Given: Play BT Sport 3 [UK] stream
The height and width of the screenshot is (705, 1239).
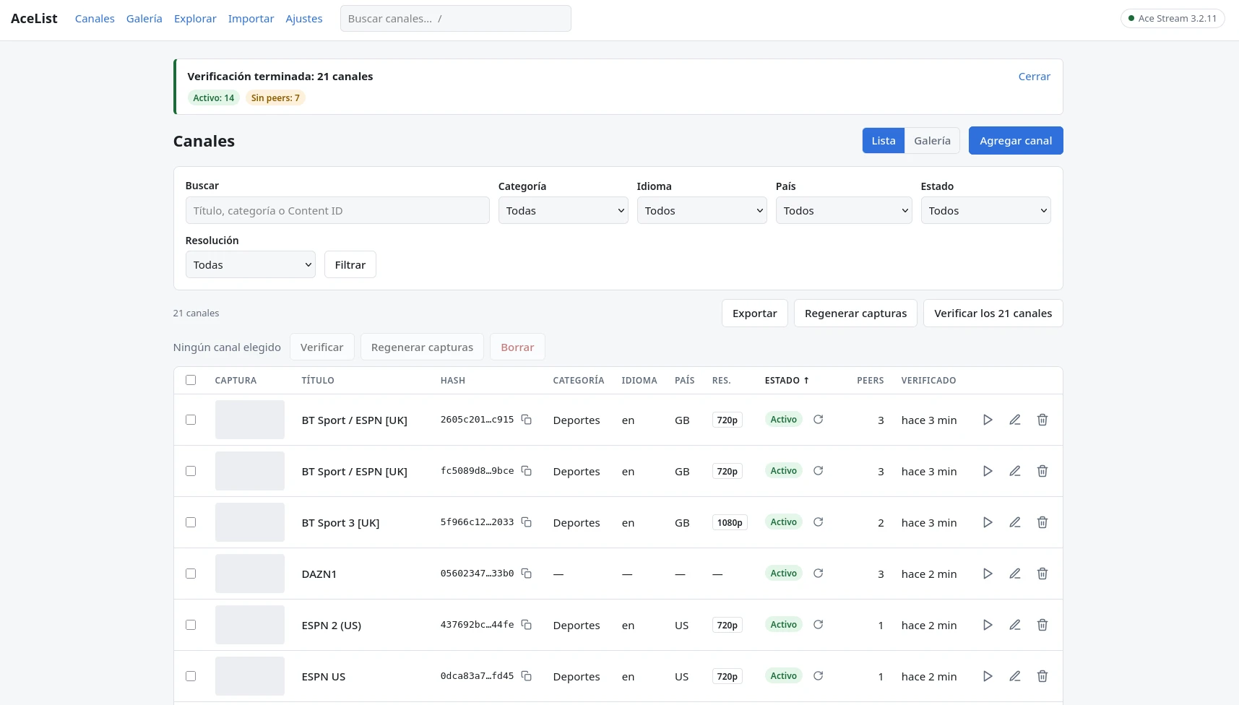Looking at the screenshot, I should 988,522.
